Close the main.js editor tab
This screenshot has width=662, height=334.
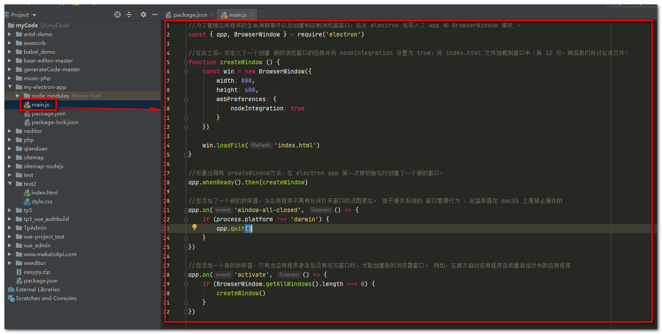tap(252, 15)
